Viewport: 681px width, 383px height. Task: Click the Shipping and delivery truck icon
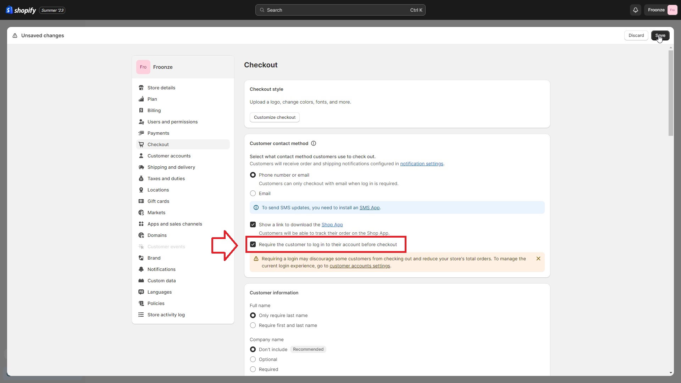(141, 167)
